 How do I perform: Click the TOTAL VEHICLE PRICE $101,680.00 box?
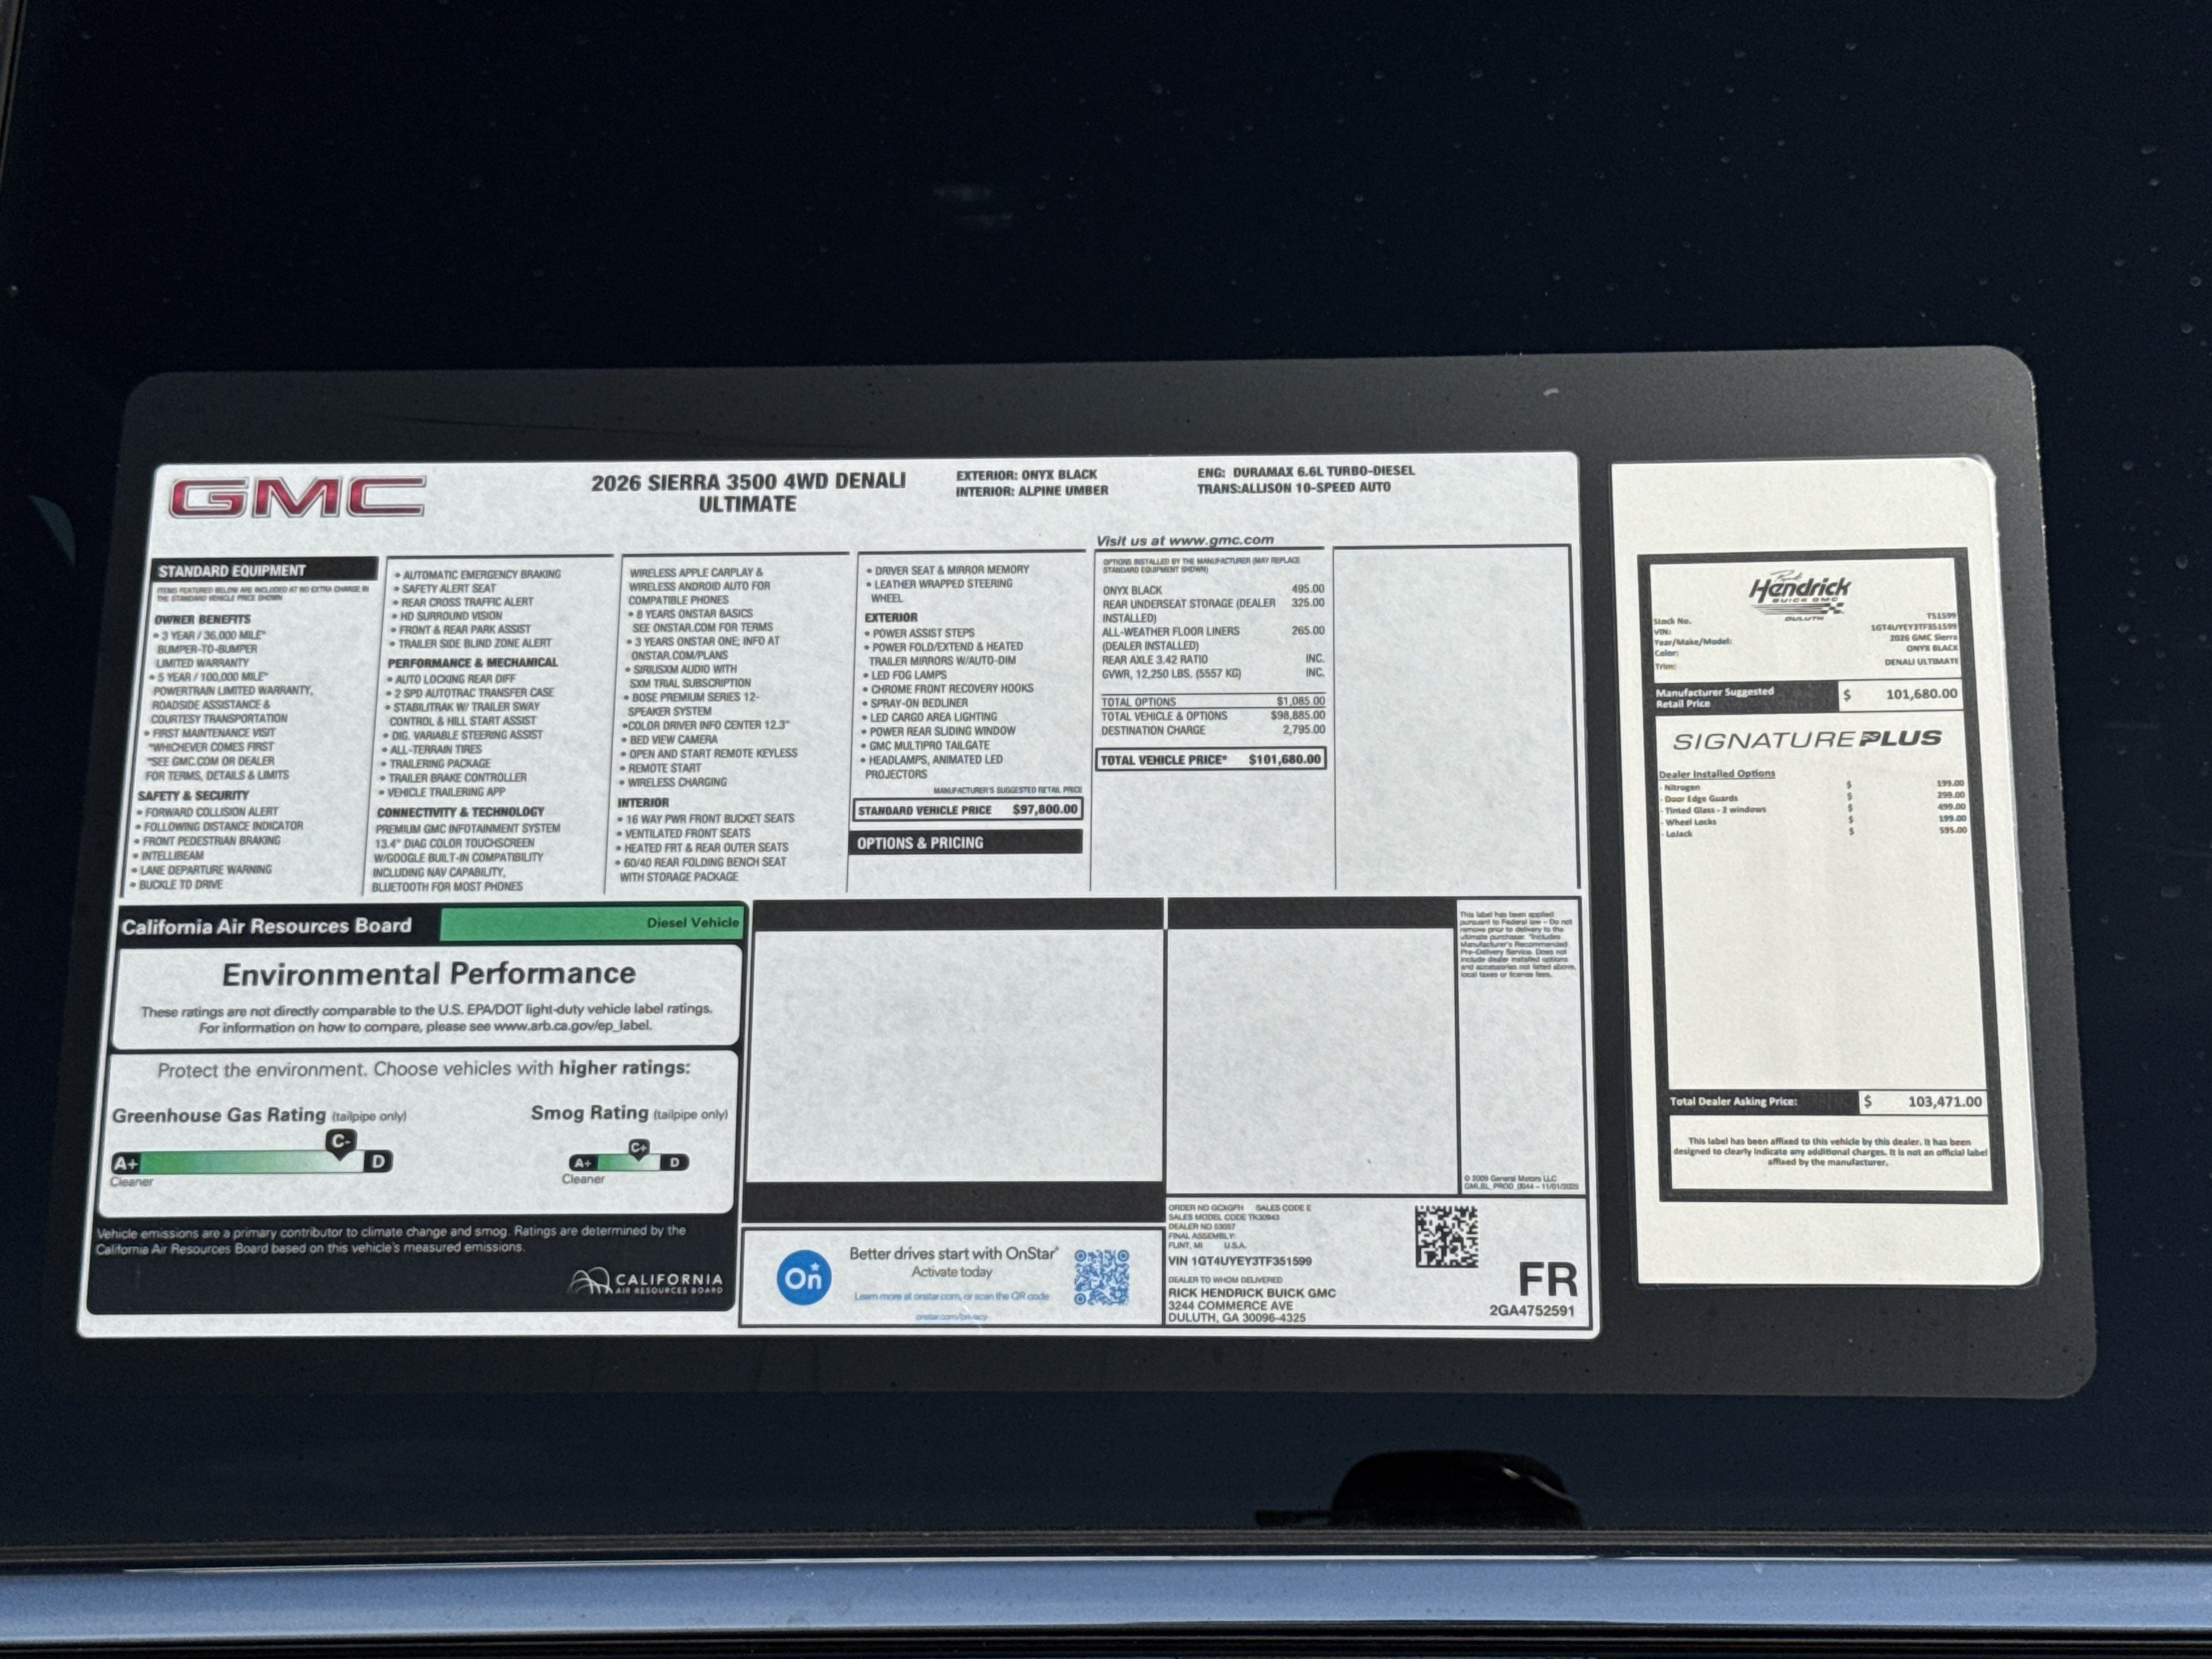pyautogui.click(x=1211, y=759)
